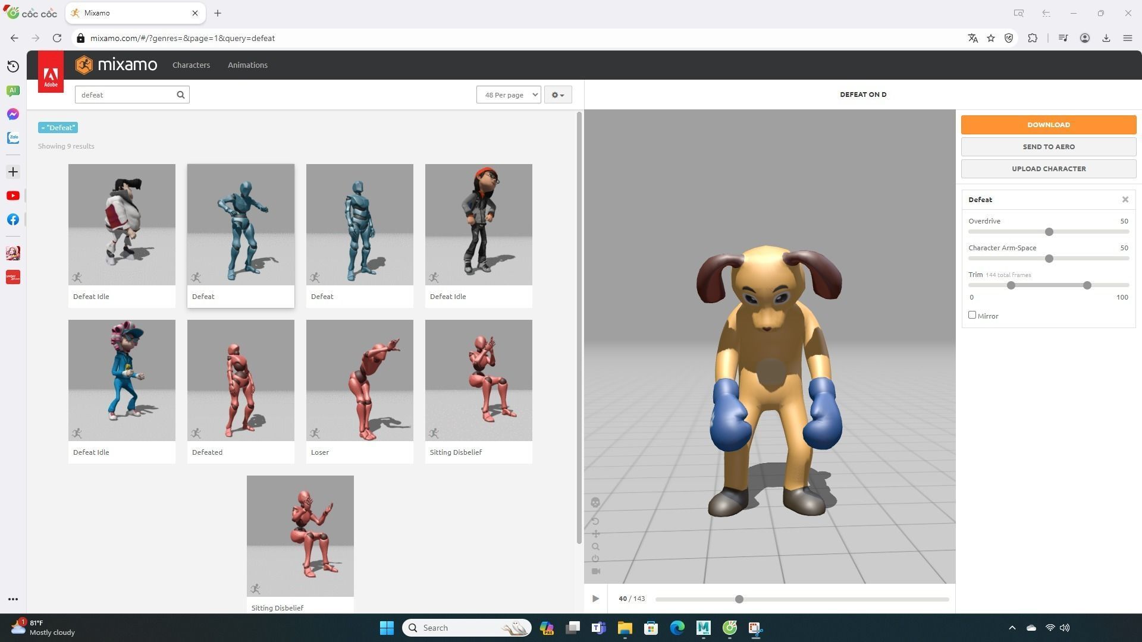1142x642 pixels.
Task: Click the browser reload button
Action: coord(57,38)
